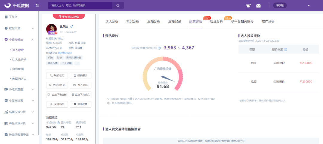Click the sidebar collapse icon beside logo
Screen dimensions: 323x144
(x=37, y=5)
